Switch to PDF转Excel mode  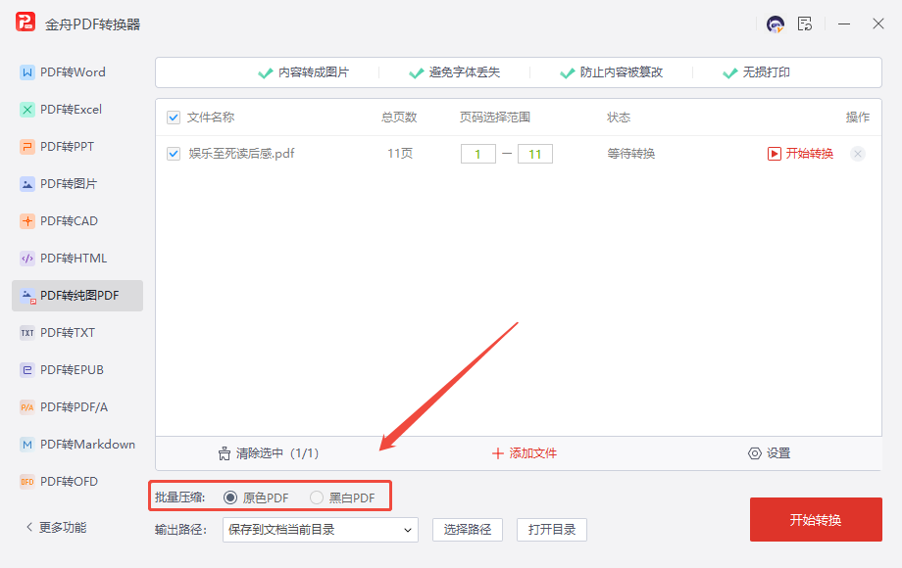pyautogui.click(x=77, y=110)
